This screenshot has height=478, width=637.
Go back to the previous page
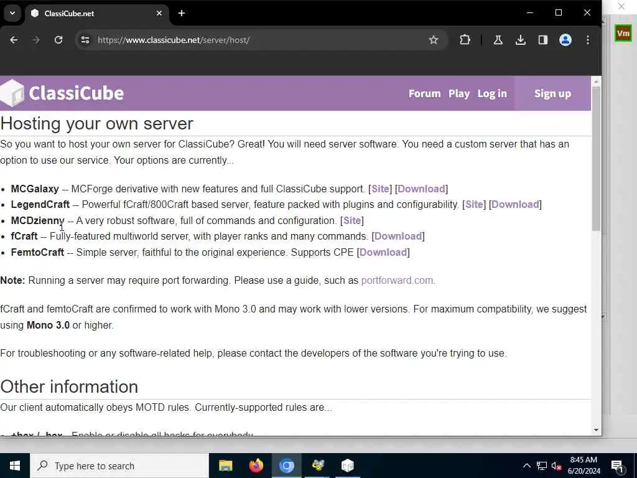(14, 40)
